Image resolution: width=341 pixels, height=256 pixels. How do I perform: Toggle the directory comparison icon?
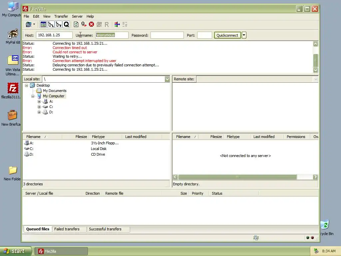pos(125,24)
